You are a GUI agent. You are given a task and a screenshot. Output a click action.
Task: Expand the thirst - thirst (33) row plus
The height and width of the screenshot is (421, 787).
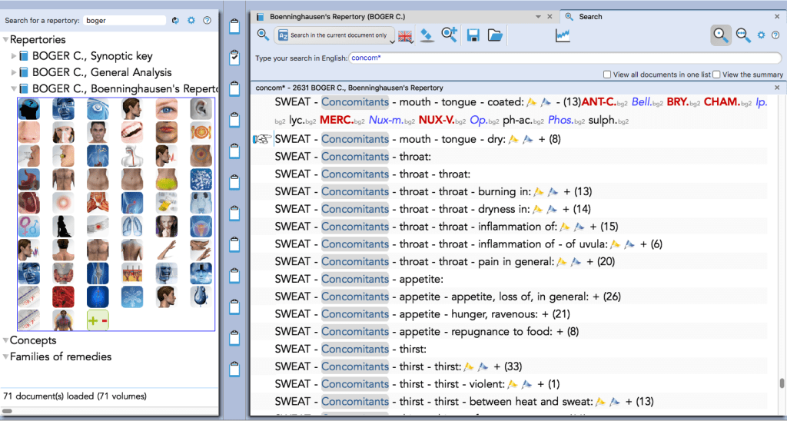pyautogui.click(x=497, y=366)
